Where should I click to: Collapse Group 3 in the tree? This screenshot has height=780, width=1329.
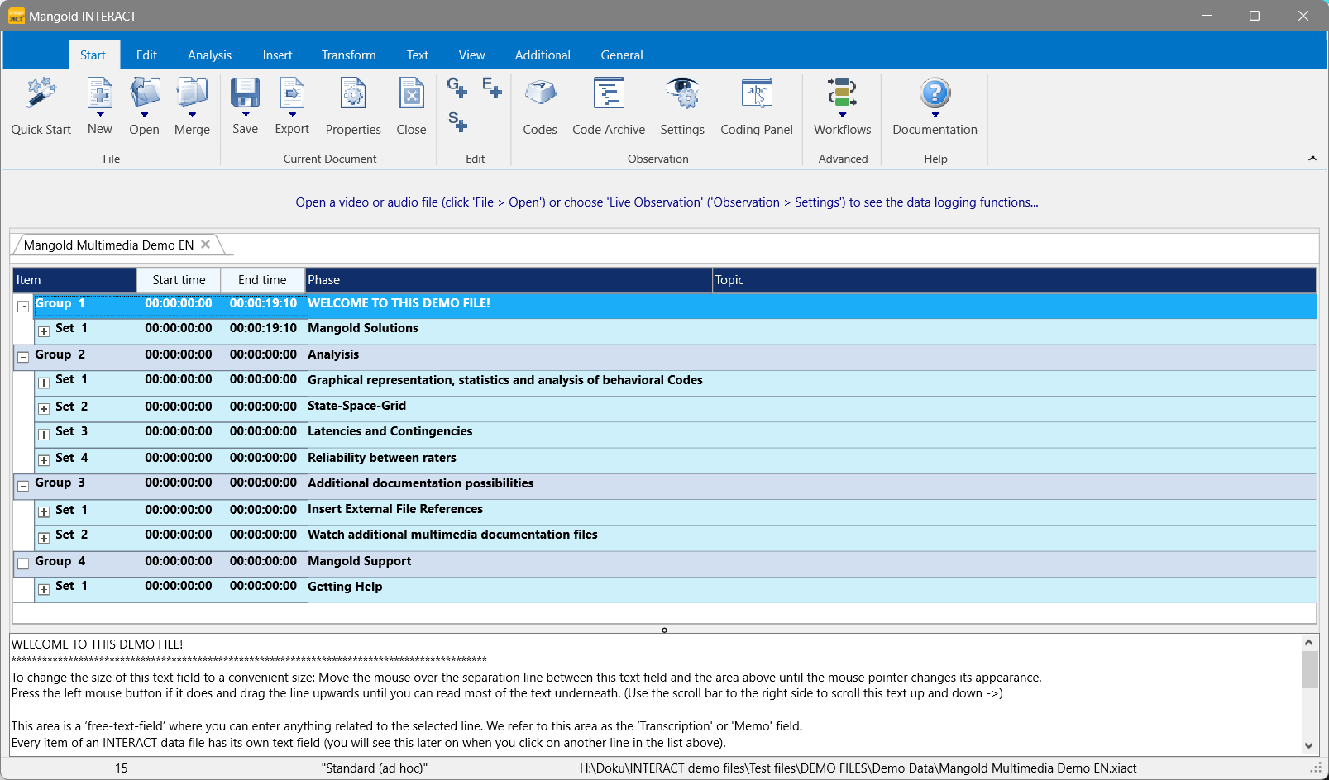[23, 486]
